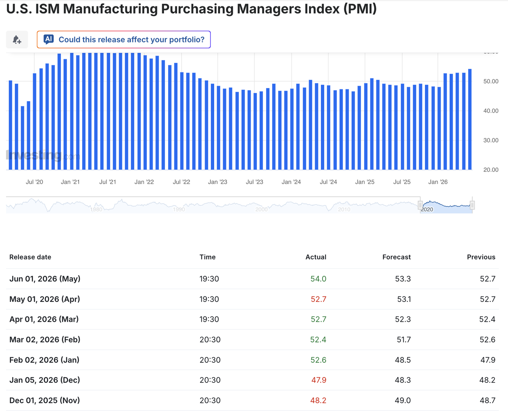Grab the right range-slider handle
This screenshot has height=411, width=508.
472,205
